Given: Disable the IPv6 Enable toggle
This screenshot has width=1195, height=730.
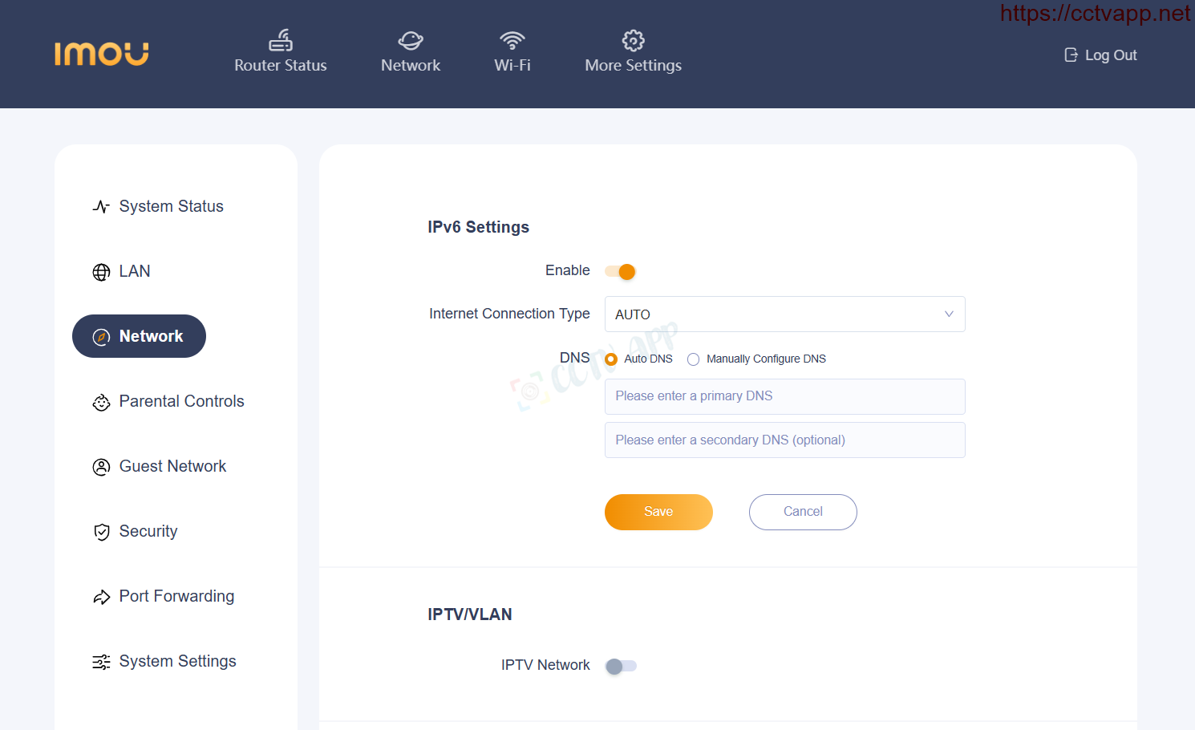Looking at the screenshot, I should click(621, 271).
